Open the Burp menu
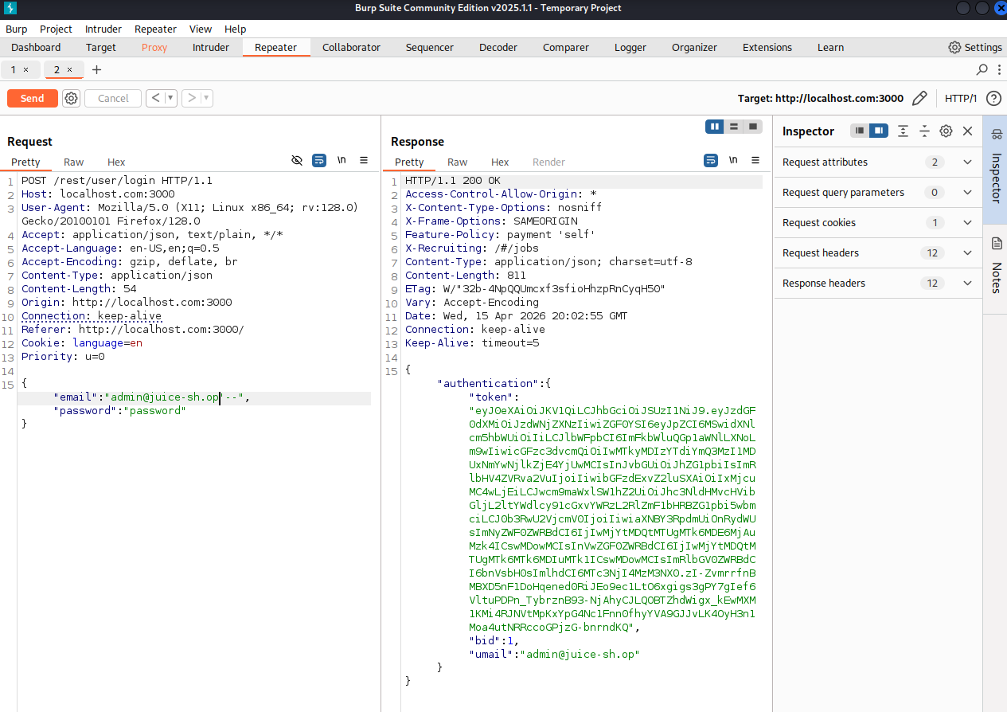 click(x=16, y=29)
